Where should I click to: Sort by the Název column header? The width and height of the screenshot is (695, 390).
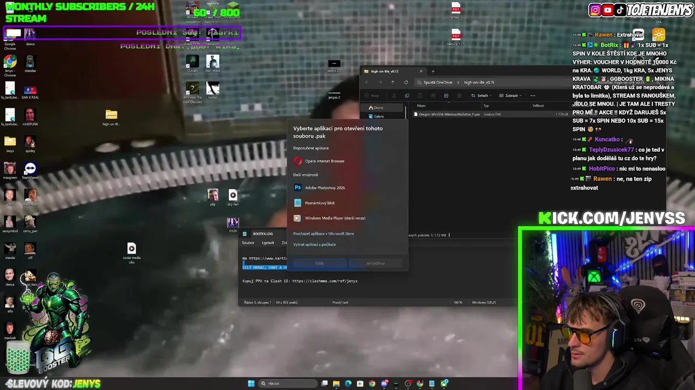[x=421, y=106]
